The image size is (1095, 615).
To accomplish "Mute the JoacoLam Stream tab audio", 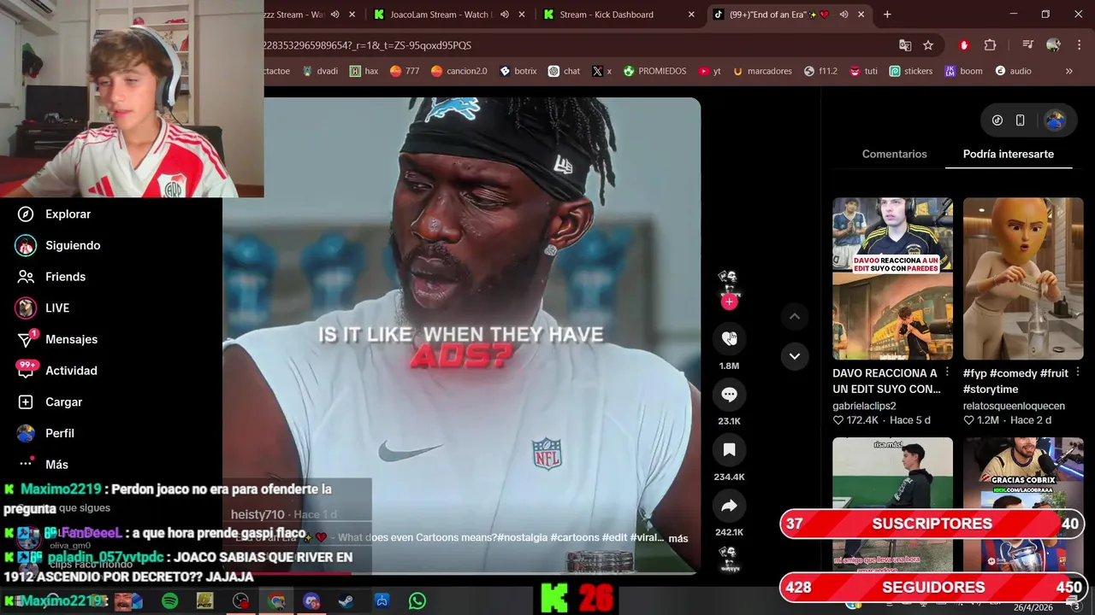I will (x=505, y=15).
